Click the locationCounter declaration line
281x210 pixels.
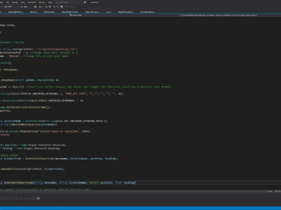click(39, 52)
